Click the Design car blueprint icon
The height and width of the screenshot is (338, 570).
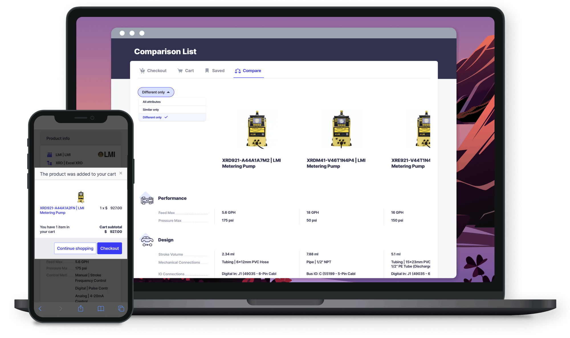click(x=147, y=241)
